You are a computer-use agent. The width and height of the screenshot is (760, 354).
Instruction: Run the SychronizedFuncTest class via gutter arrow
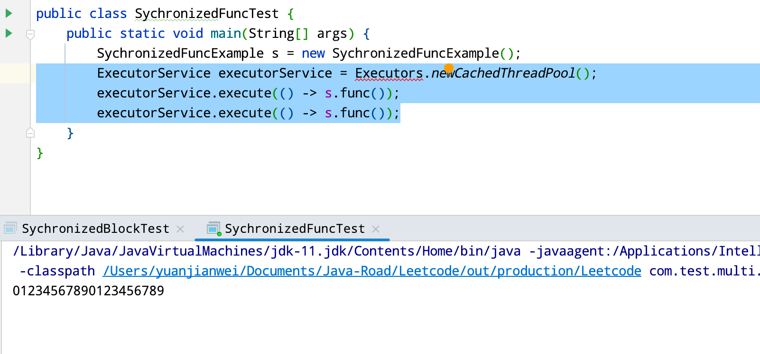pyautogui.click(x=9, y=13)
